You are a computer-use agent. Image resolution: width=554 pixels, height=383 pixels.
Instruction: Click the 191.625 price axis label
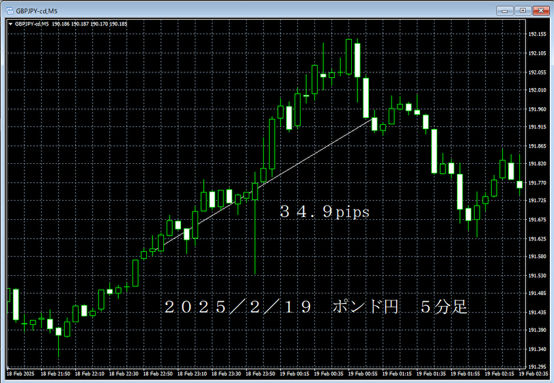click(x=537, y=239)
